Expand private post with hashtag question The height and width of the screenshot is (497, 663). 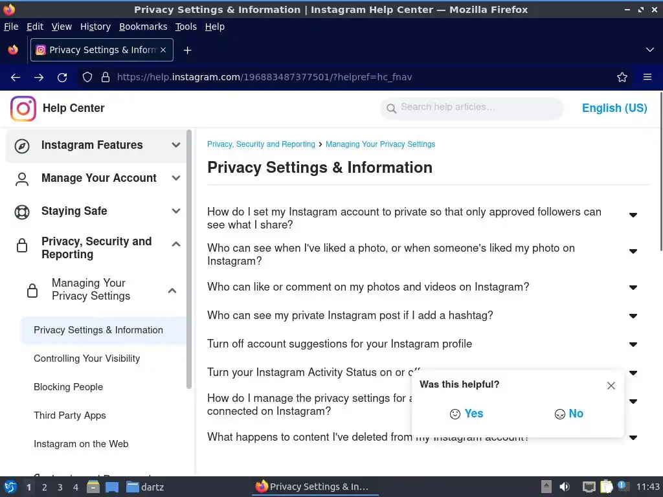click(633, 316)
